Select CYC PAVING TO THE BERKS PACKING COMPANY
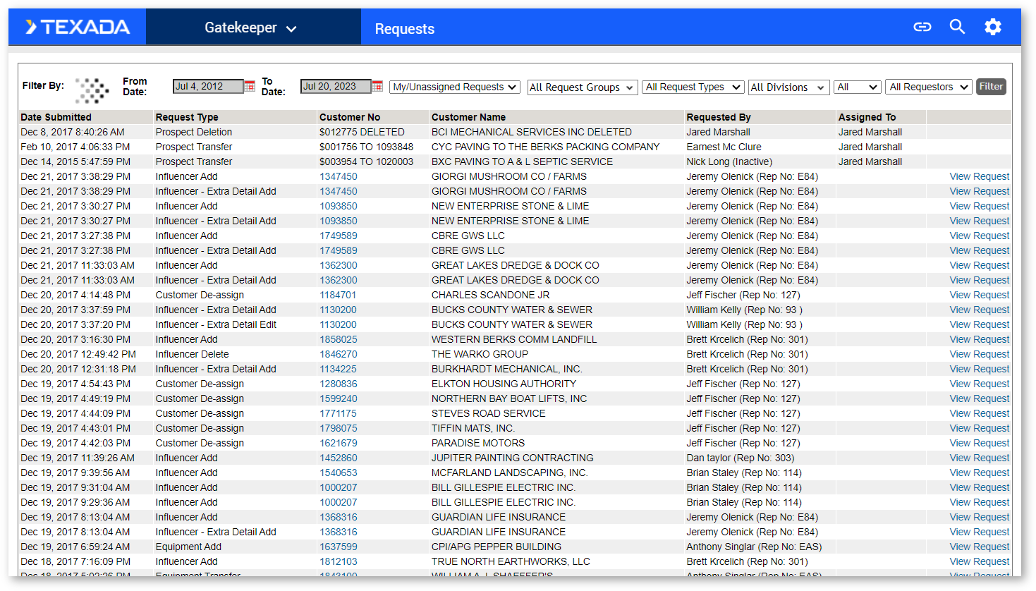 (x=546, y=147)
